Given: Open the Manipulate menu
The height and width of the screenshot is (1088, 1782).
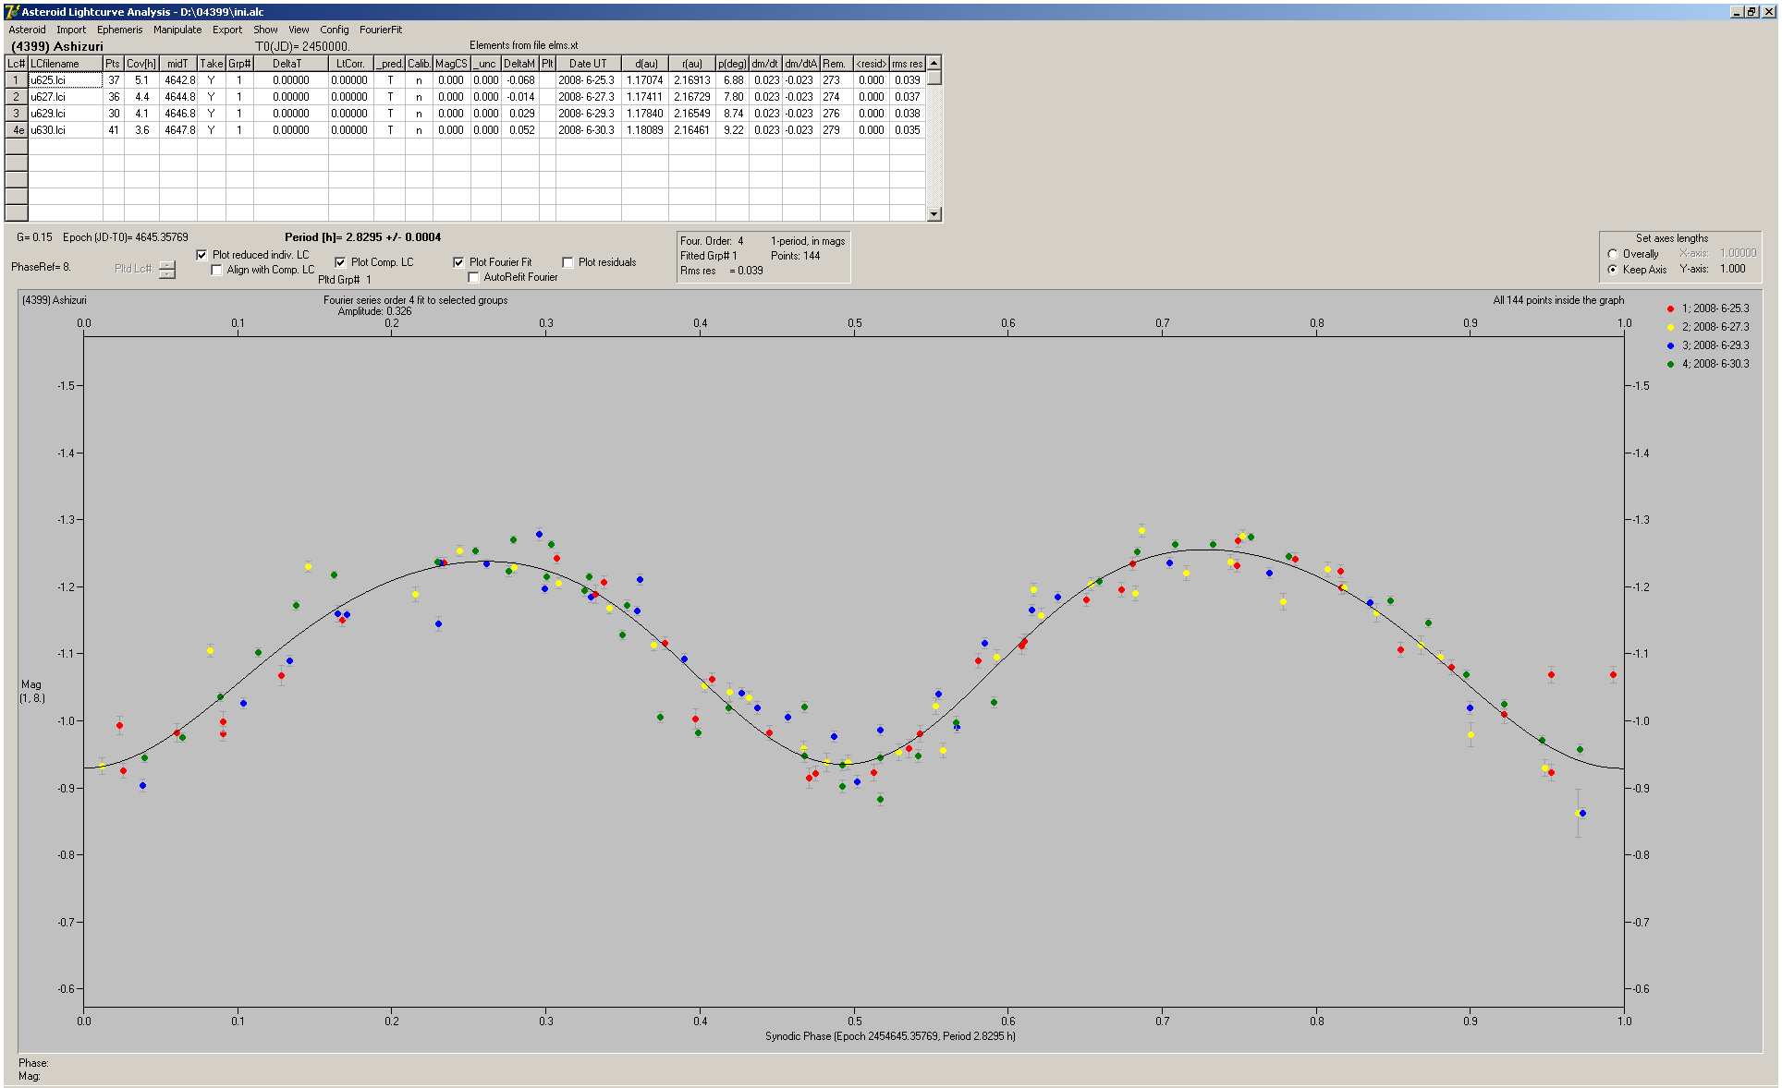Looking at the screenshot, I should 177,30.
